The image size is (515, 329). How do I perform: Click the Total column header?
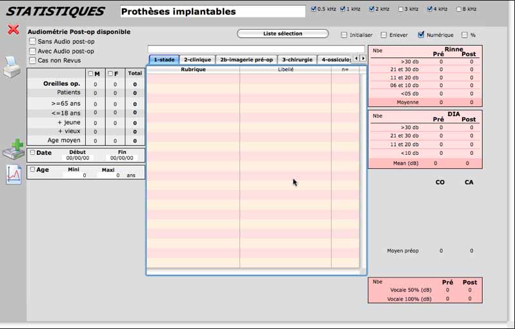pyautogui.click(x=135, y=74)
